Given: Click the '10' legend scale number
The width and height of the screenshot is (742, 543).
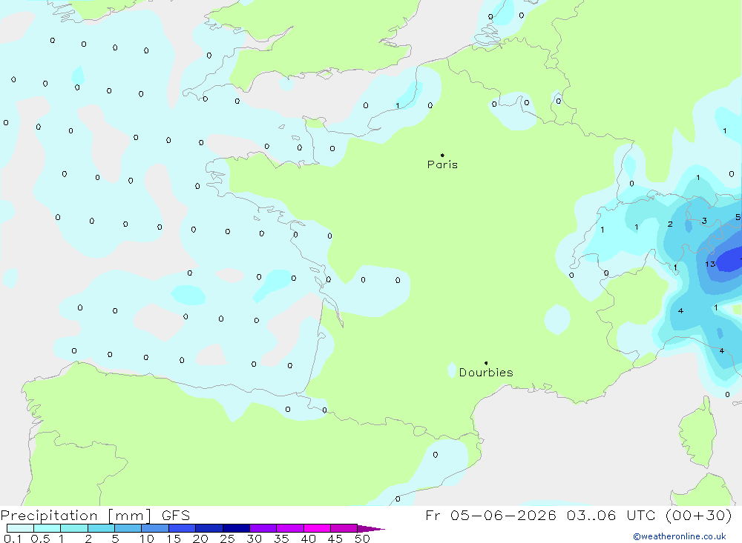Looking at the screenshot, I should 147,539.
